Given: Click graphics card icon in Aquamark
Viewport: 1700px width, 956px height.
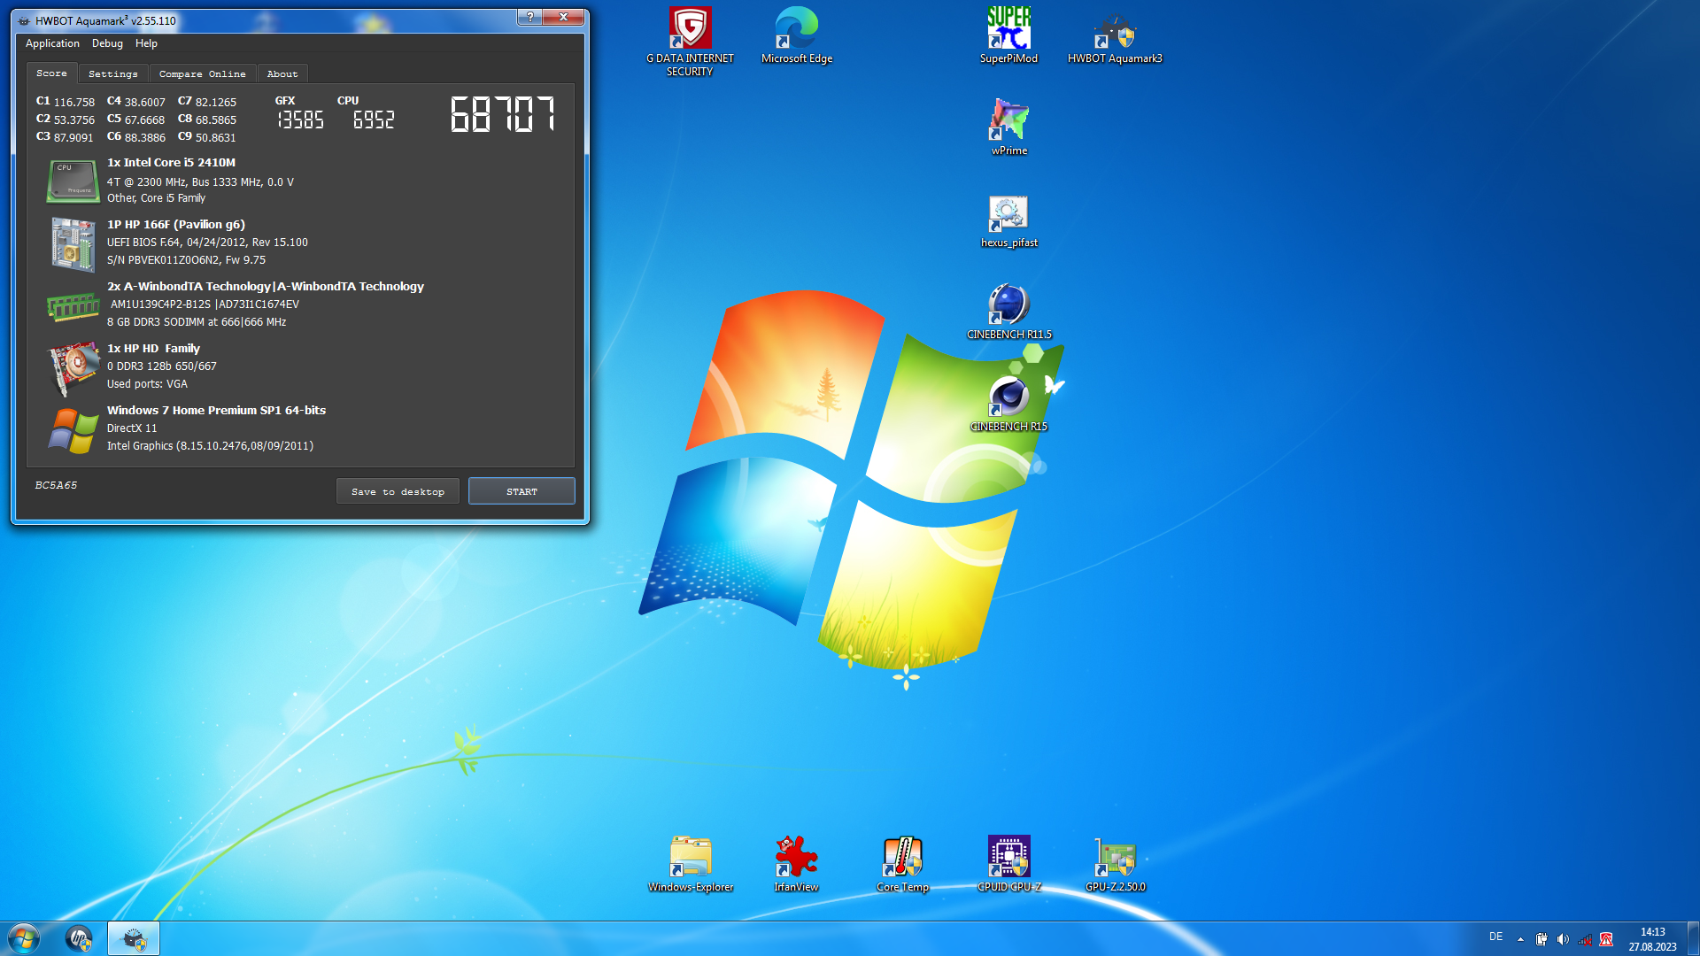Looking at the screenshot, I should [x=73, y=368].
